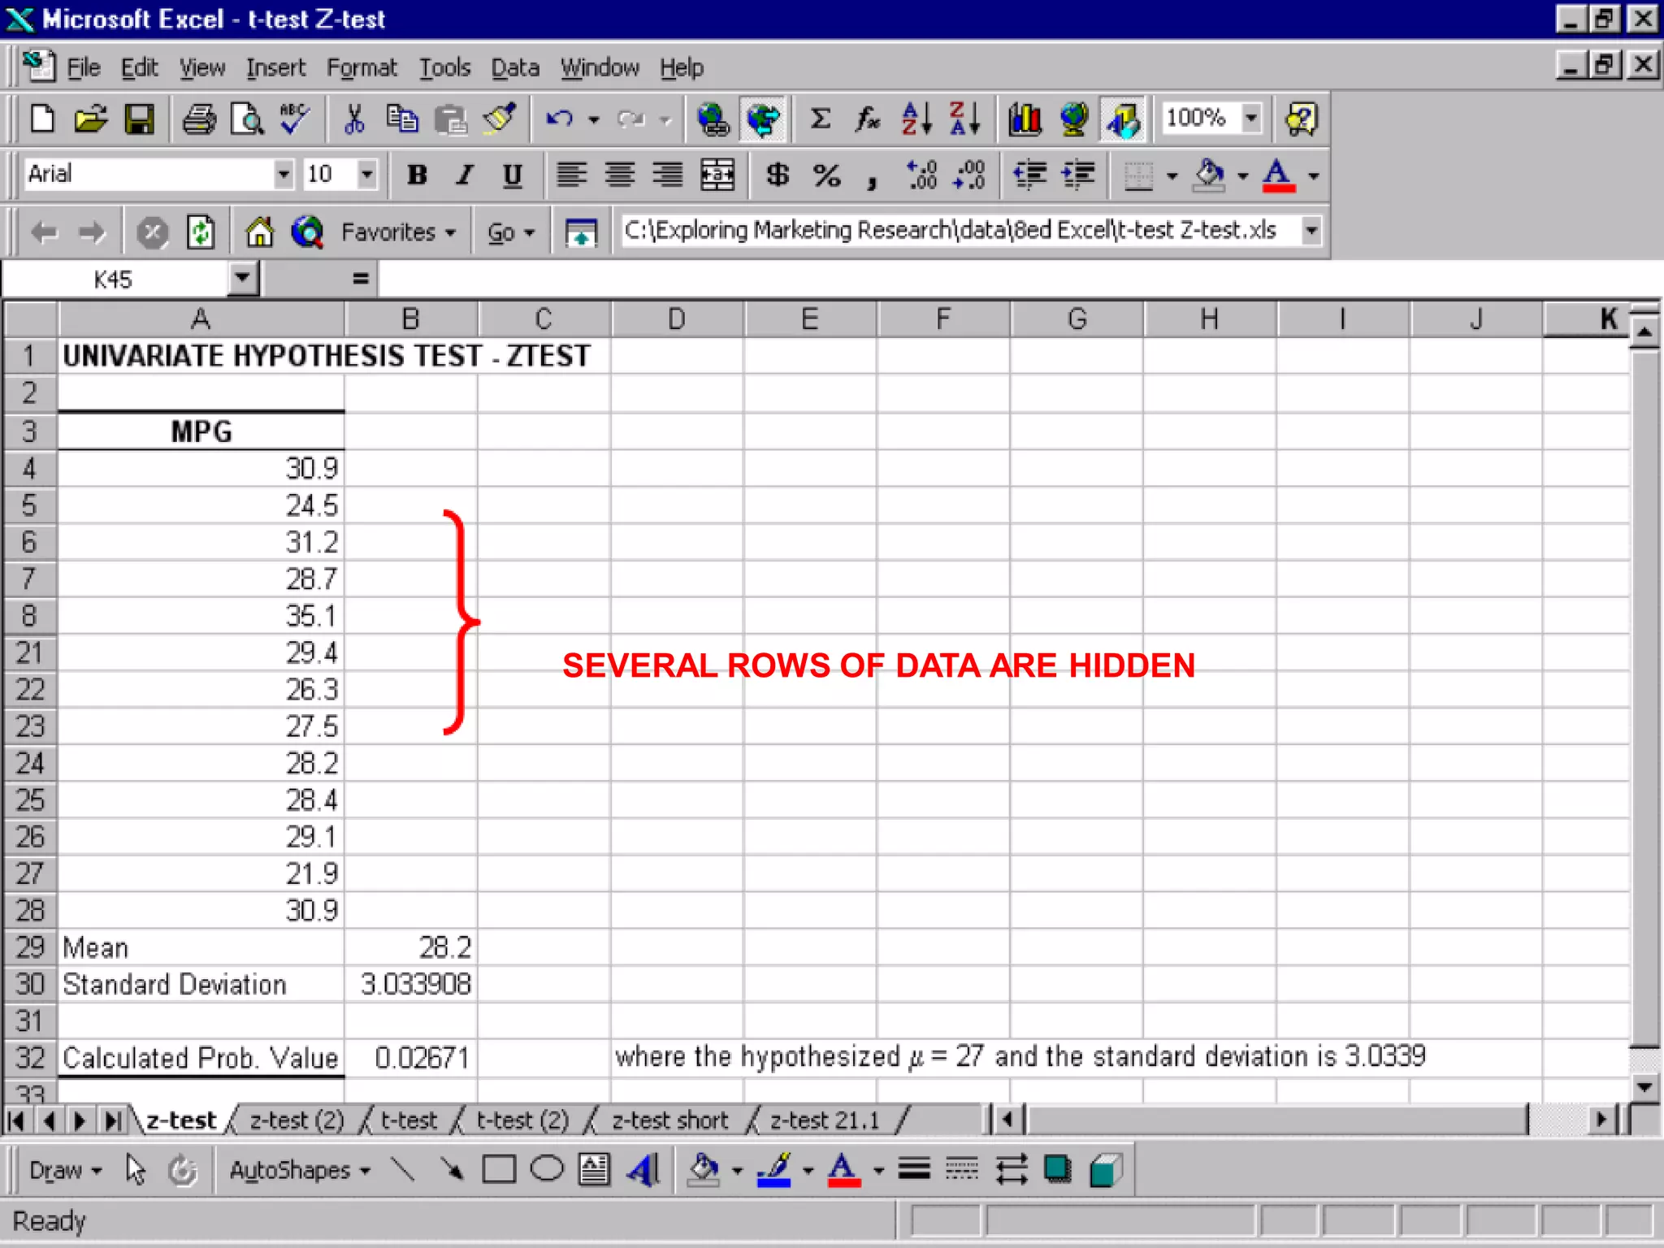1664x1248 pixels.
Task: Toggle Center alignment
Action: 620,175
